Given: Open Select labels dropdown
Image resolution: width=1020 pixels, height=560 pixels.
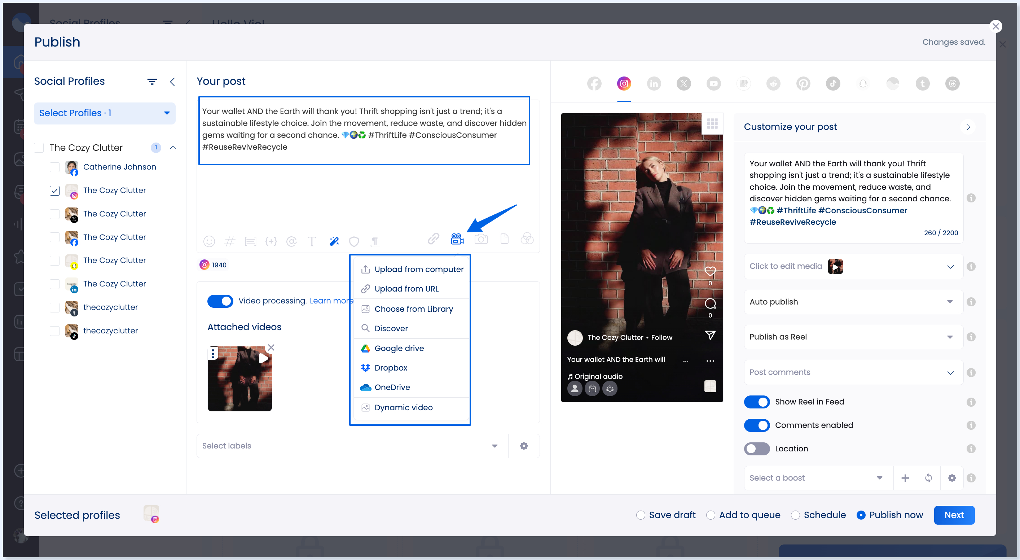Looking at the screenshot, I should (352, 446).
